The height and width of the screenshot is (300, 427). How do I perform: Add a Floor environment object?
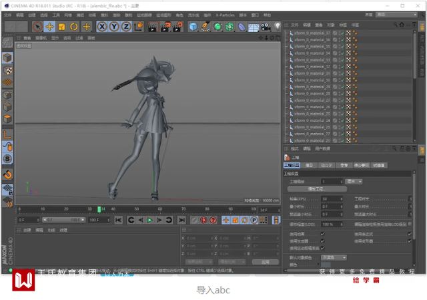(254, 27)
